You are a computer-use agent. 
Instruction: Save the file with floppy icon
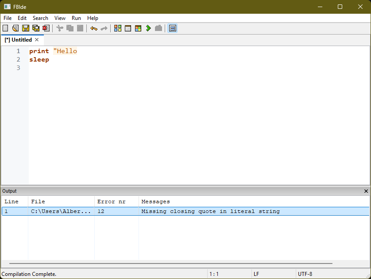tap(26, 28)
